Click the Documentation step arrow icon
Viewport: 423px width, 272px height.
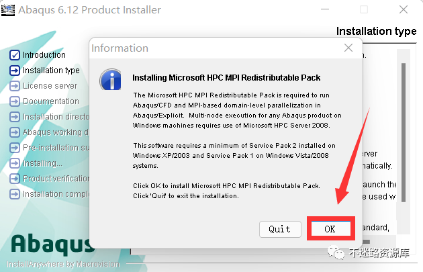click(x=15, y=101)
